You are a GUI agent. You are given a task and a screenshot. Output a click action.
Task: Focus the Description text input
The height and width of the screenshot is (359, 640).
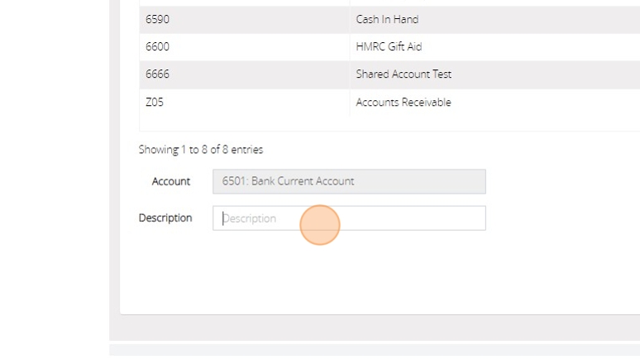349,218
